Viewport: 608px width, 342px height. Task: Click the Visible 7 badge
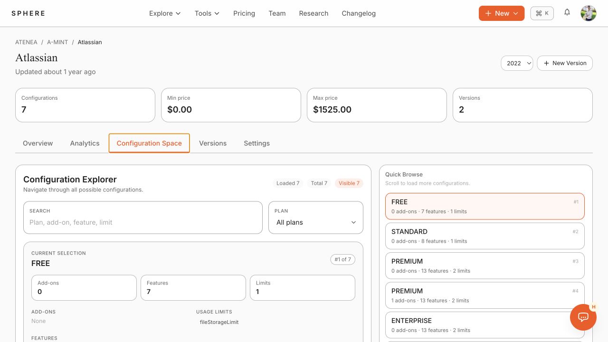click(349, 183)
